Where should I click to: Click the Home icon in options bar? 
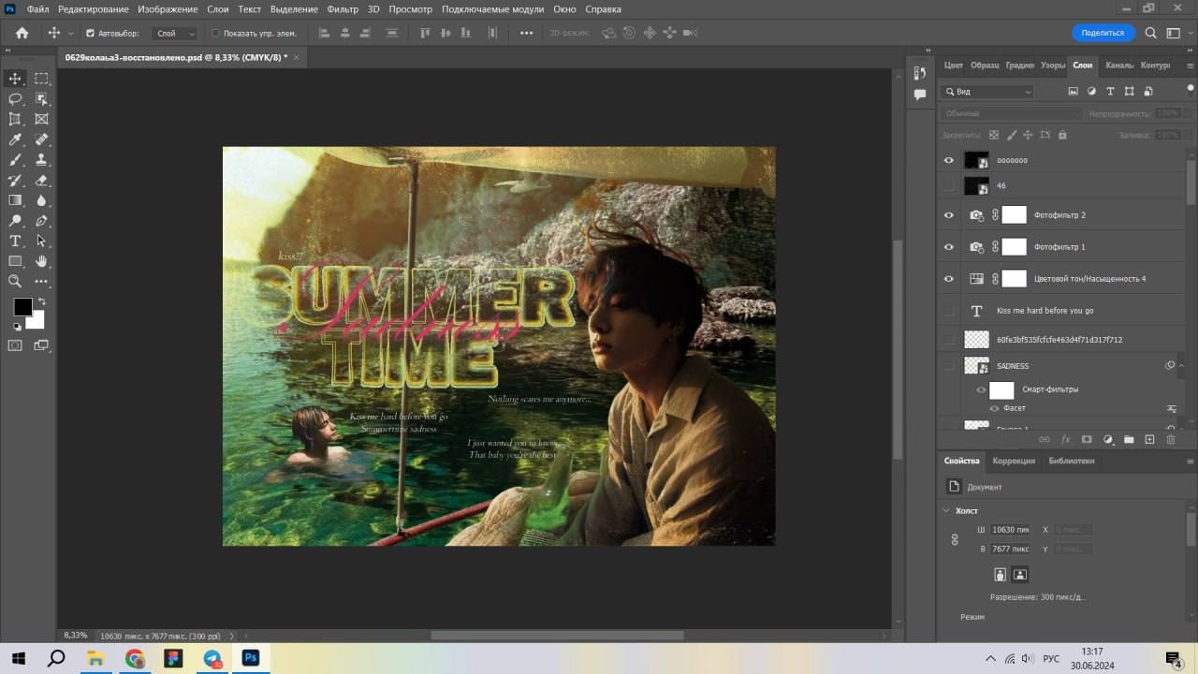22,33
